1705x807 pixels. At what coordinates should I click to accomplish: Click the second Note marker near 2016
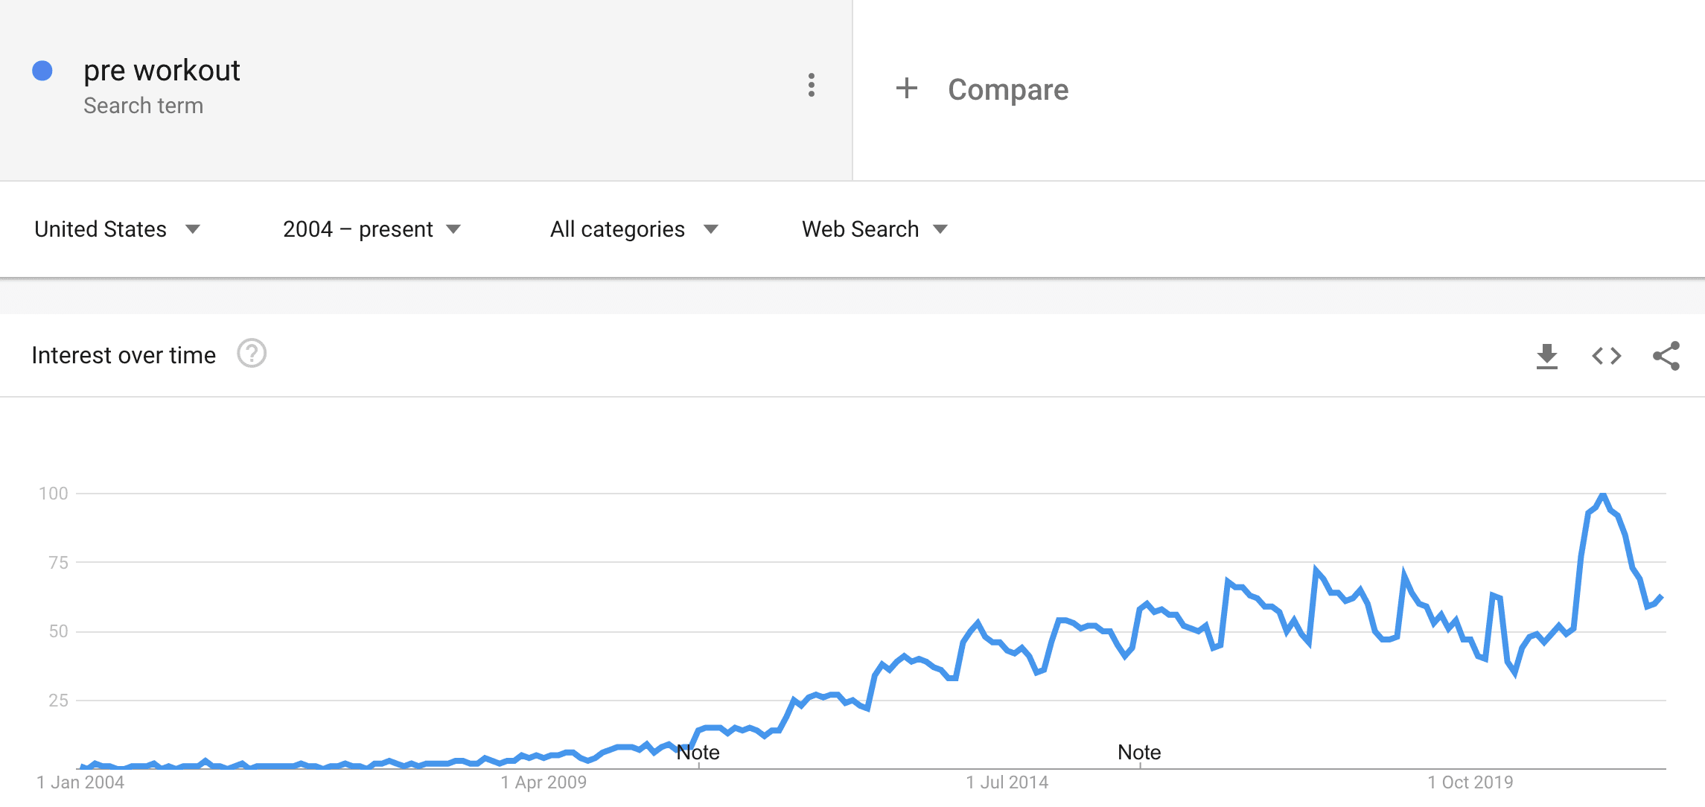click(x=1139, y=753)
